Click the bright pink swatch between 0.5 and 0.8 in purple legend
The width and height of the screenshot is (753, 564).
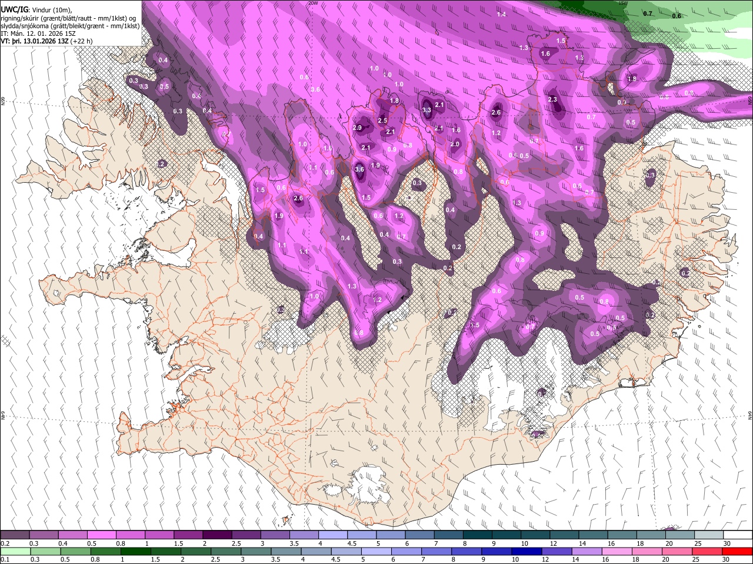click(x=101, y=535)
